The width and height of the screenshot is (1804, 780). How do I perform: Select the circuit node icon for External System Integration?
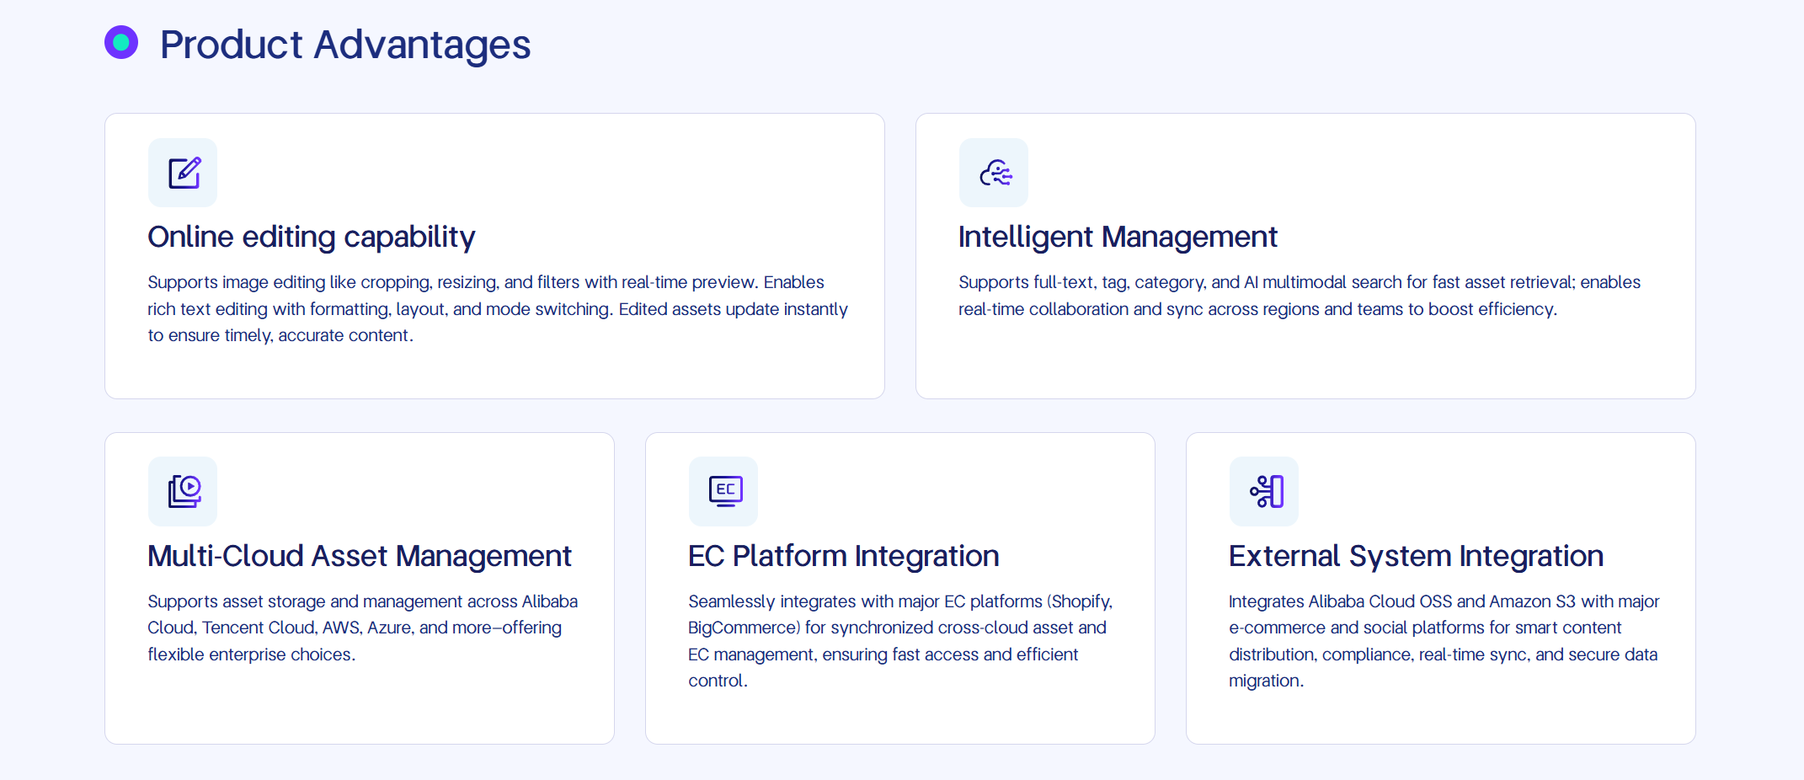1264,491
